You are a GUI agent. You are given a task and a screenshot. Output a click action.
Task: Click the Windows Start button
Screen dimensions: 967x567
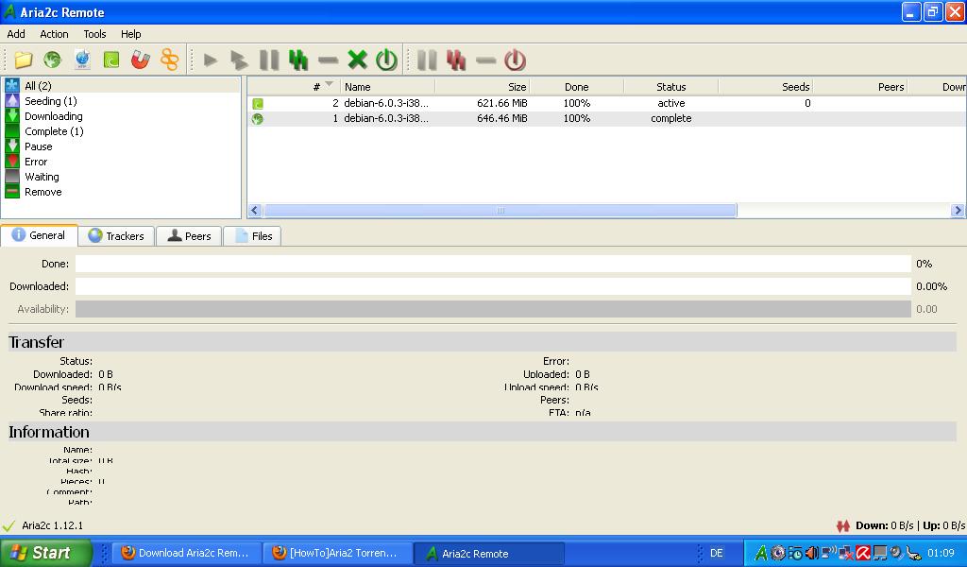pos(45,553)
